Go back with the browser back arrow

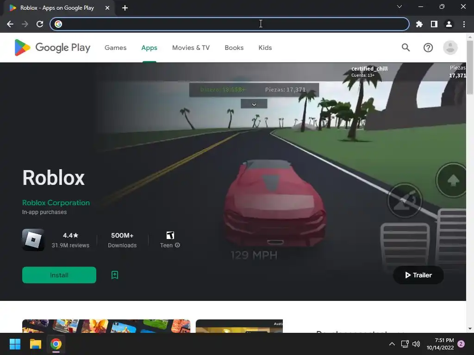pos(10,24)
